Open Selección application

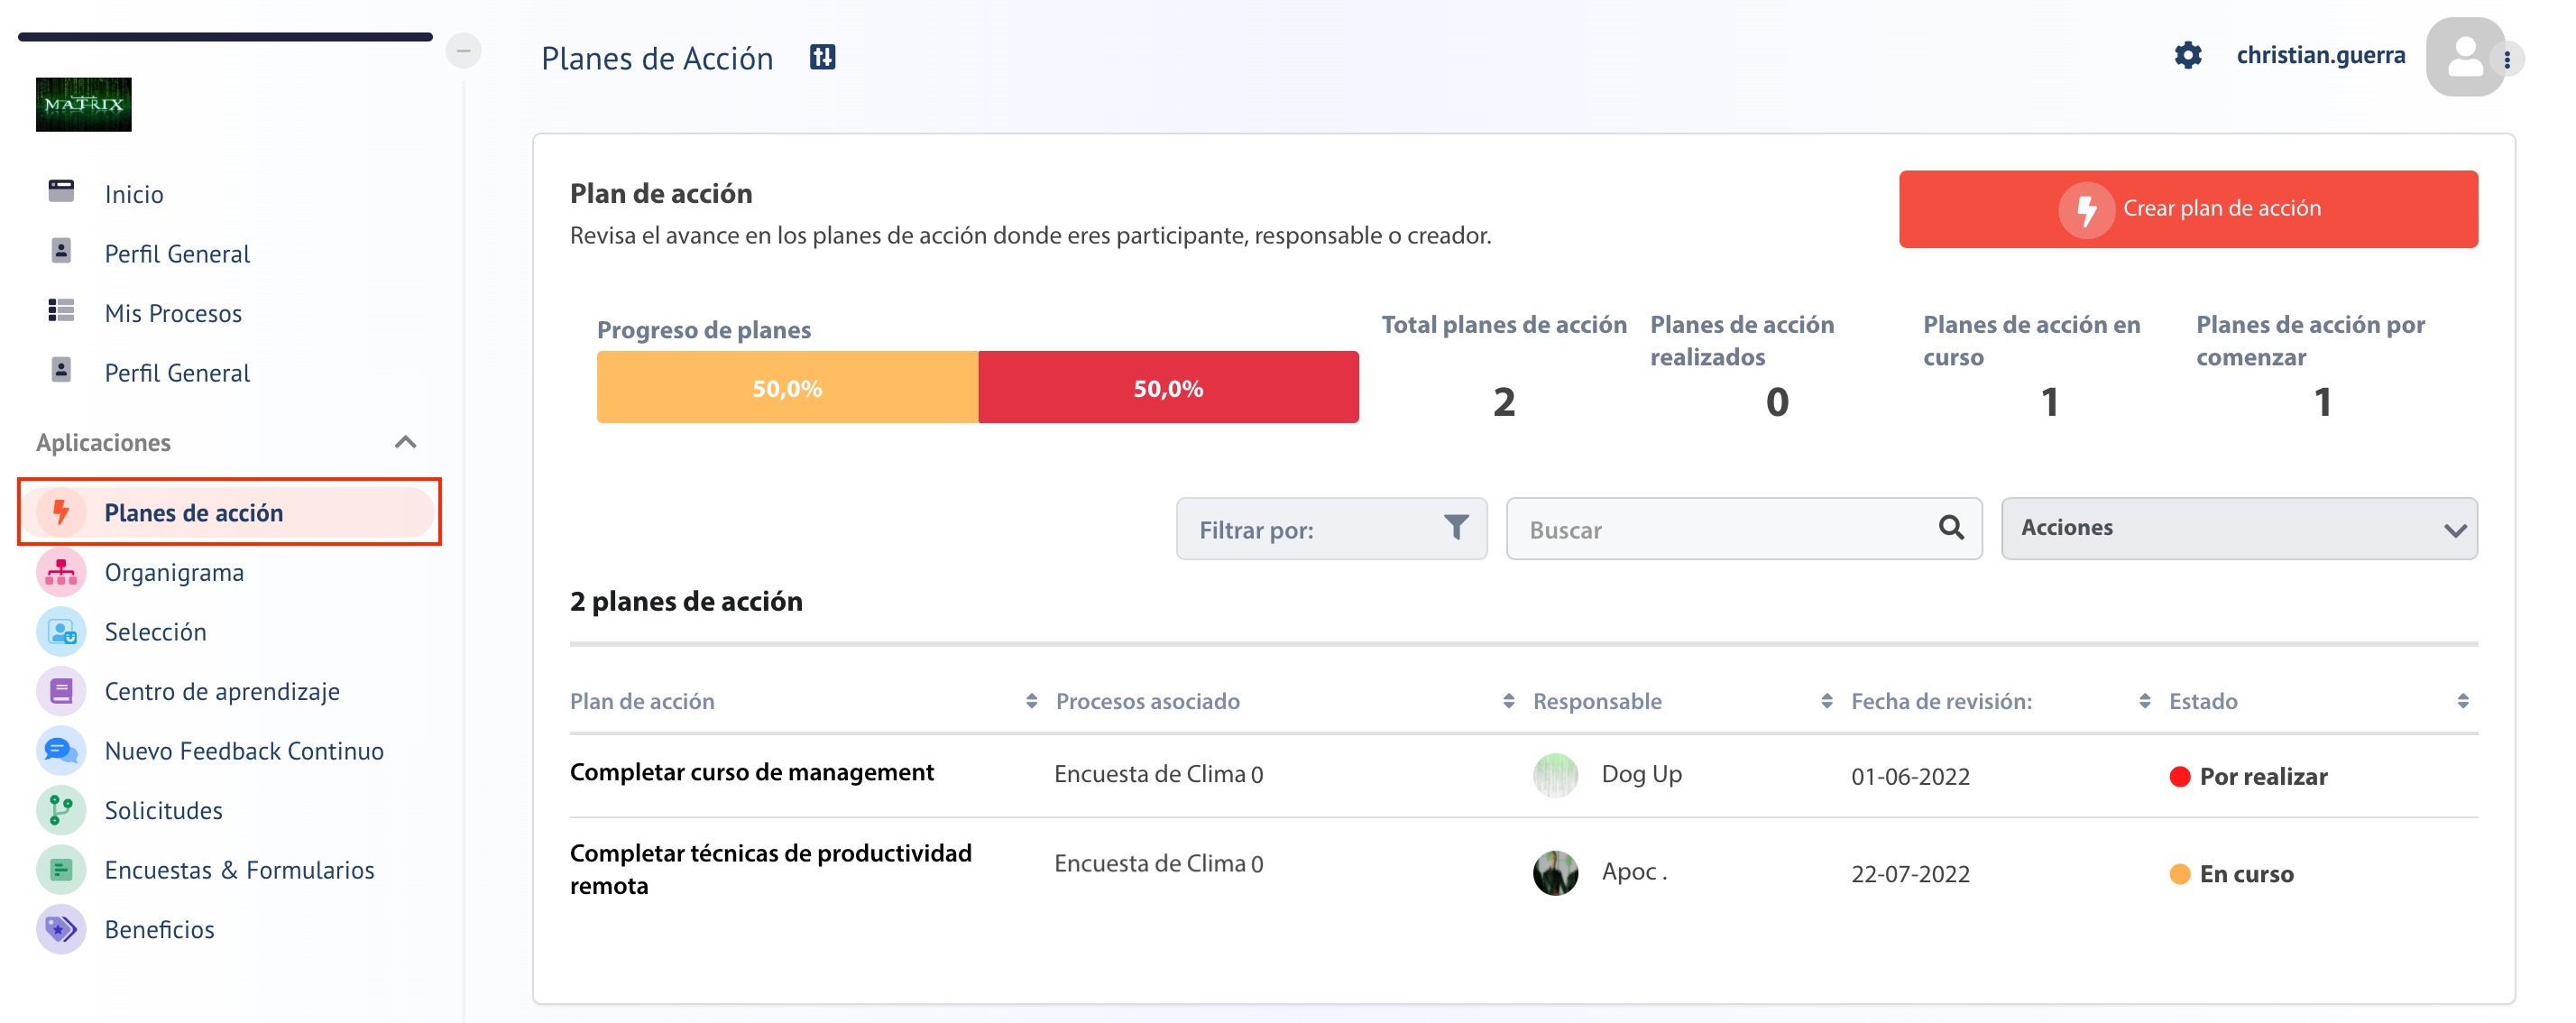pyautogui.click(x=155, y=632)
